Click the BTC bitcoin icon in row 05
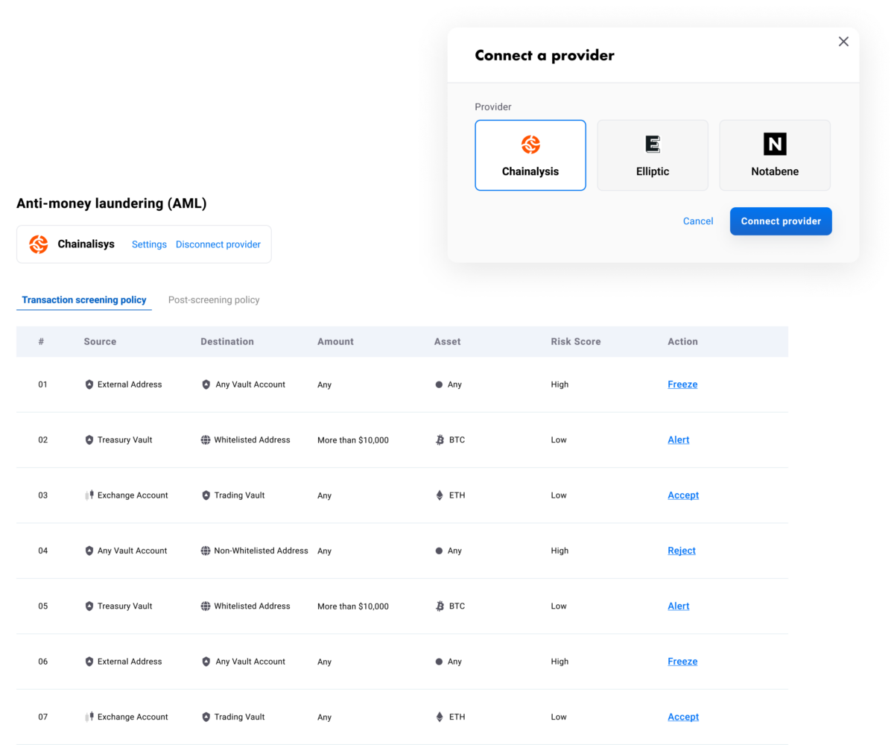This screenshot has height=745, width=894. (x=440, y=606)
